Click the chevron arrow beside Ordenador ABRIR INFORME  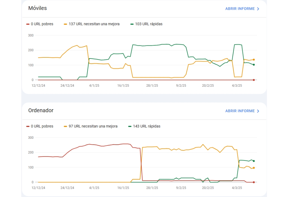pyautogui.click(x=258, y=111)
